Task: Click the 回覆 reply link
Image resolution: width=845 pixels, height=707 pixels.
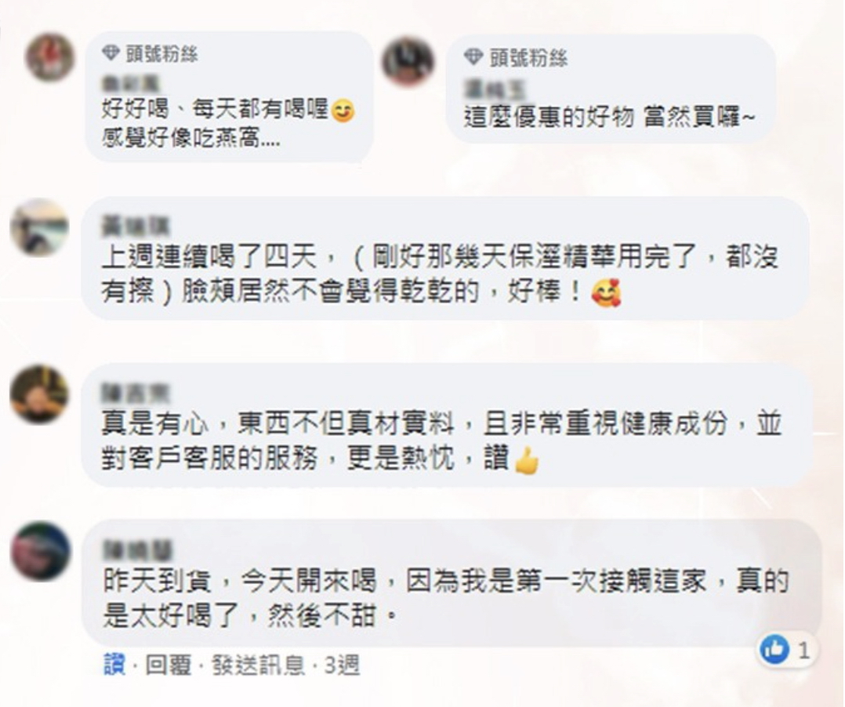Action: pos(169,665)
